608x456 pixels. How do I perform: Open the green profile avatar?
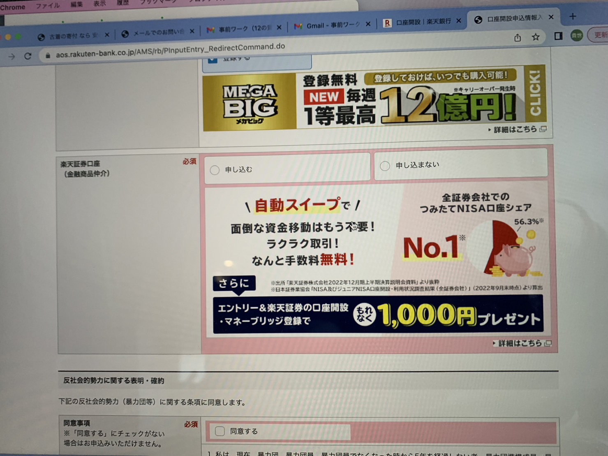576,35
